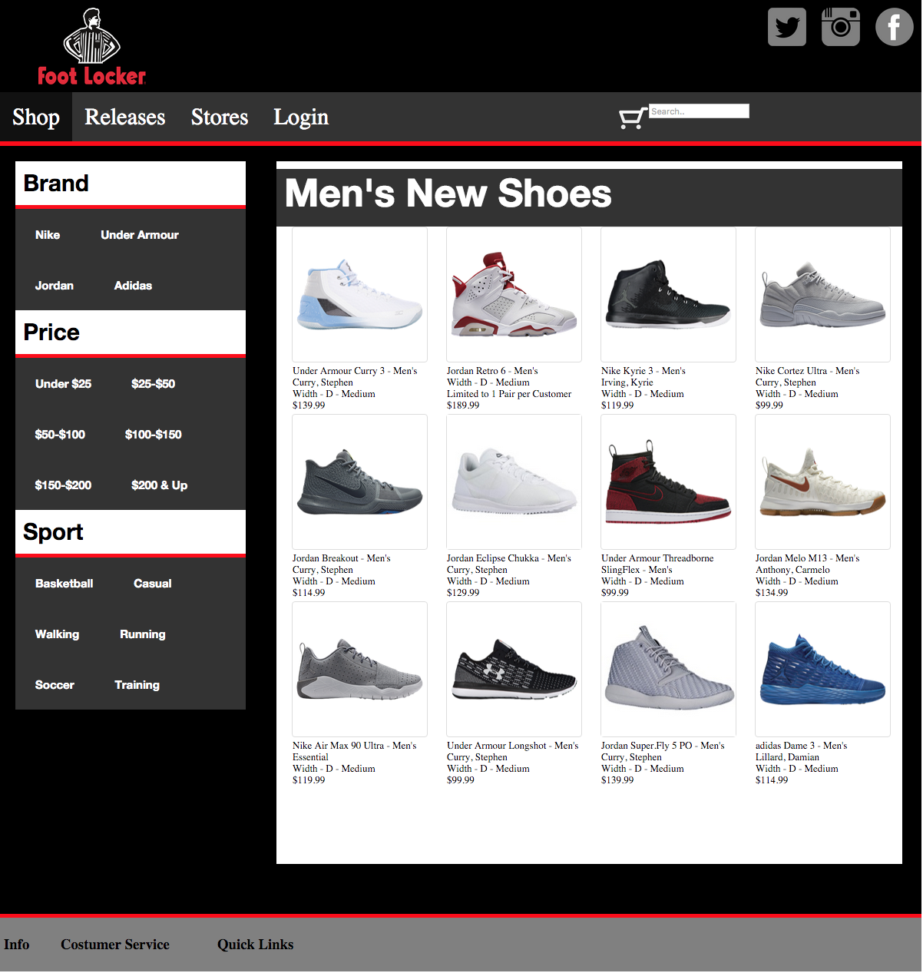923x973 pixels.
Task: Filter by Running sport
Action: coord(143,634)
